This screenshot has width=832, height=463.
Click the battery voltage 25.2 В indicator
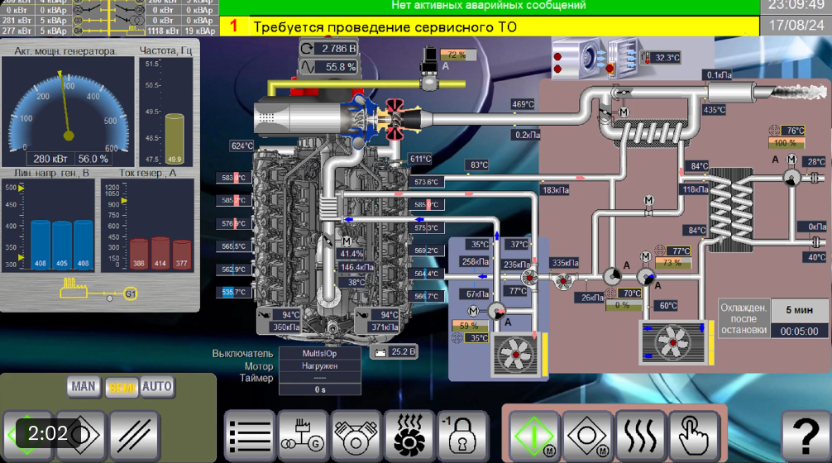pyautogui.click(x=394, y=351)
